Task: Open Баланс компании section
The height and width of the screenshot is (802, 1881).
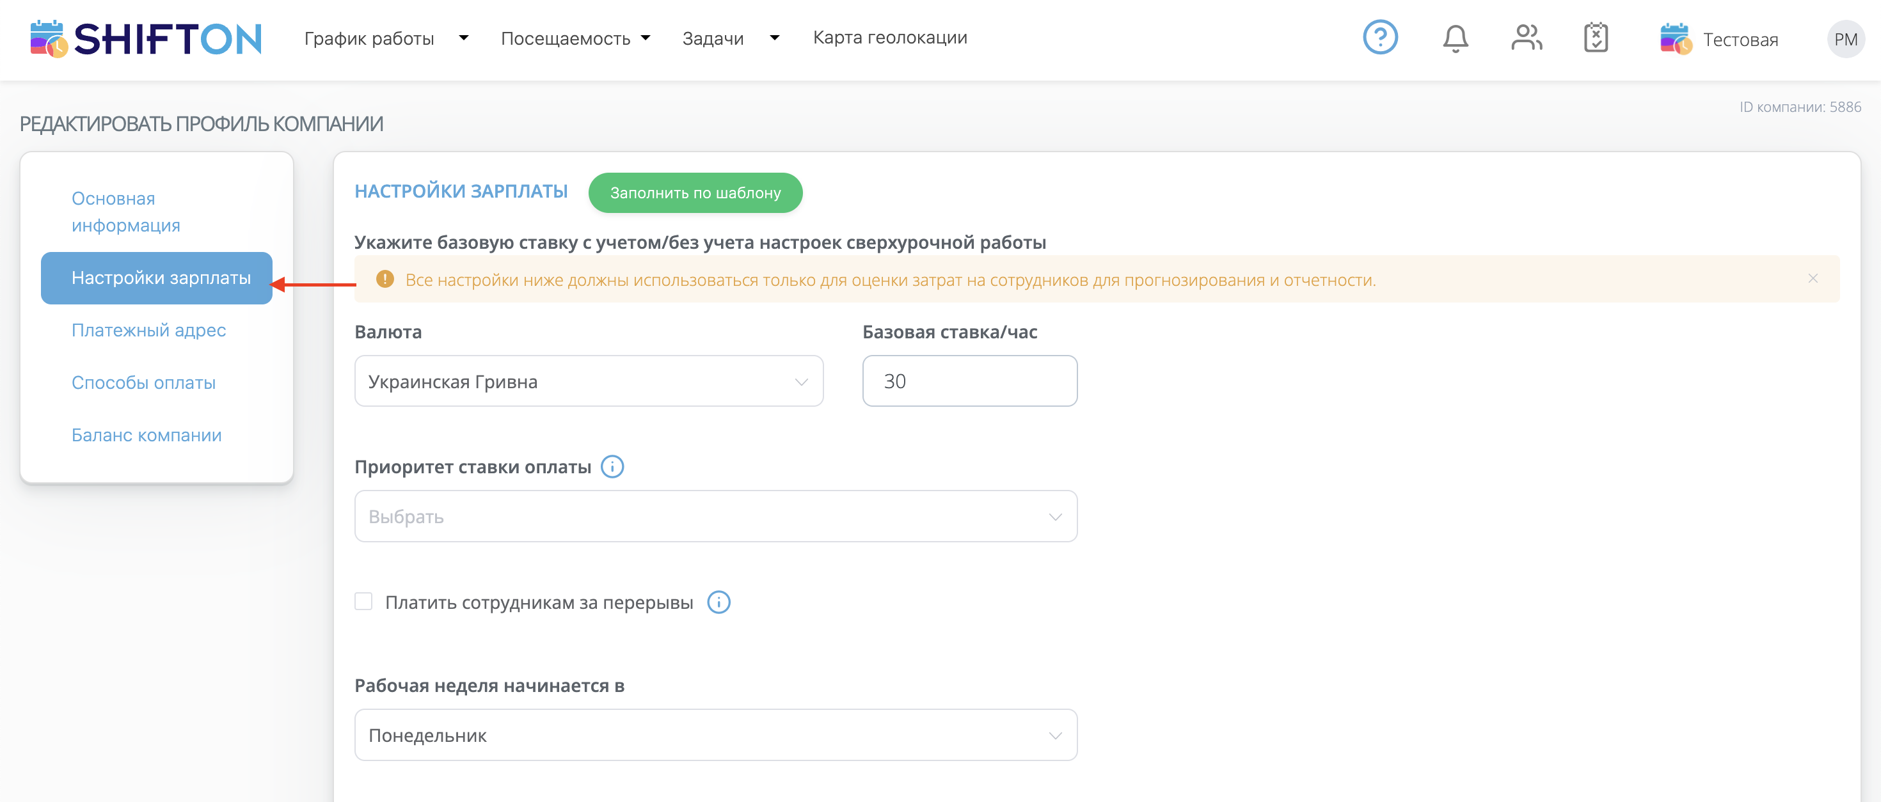Action: point(146,436)
